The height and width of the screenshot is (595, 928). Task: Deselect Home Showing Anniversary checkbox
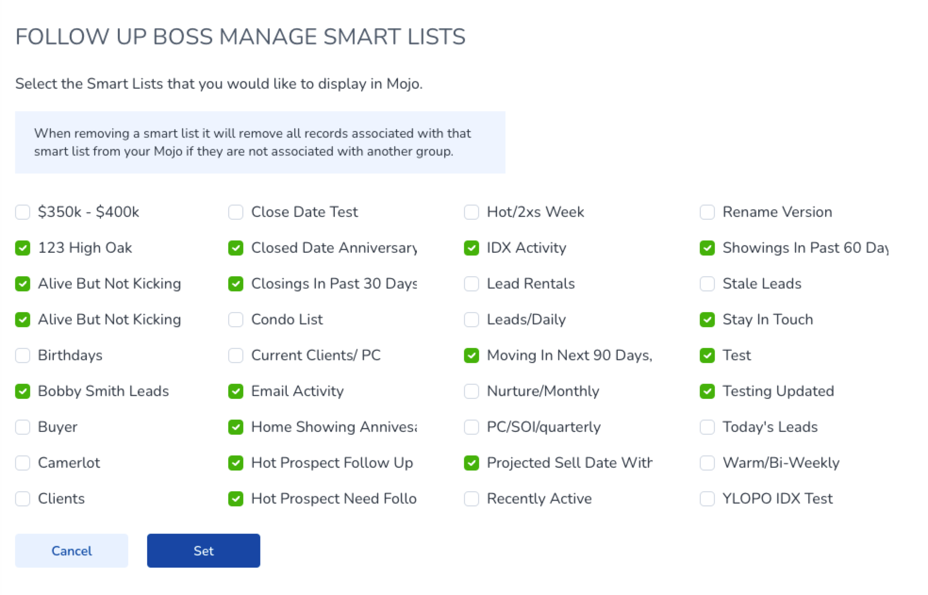(x=236, y=427)
